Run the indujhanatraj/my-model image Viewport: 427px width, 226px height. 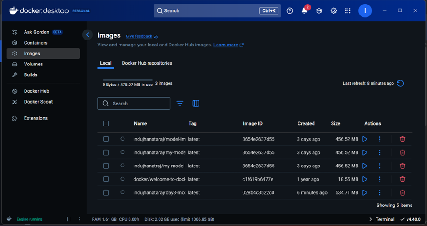click(365, 166)
